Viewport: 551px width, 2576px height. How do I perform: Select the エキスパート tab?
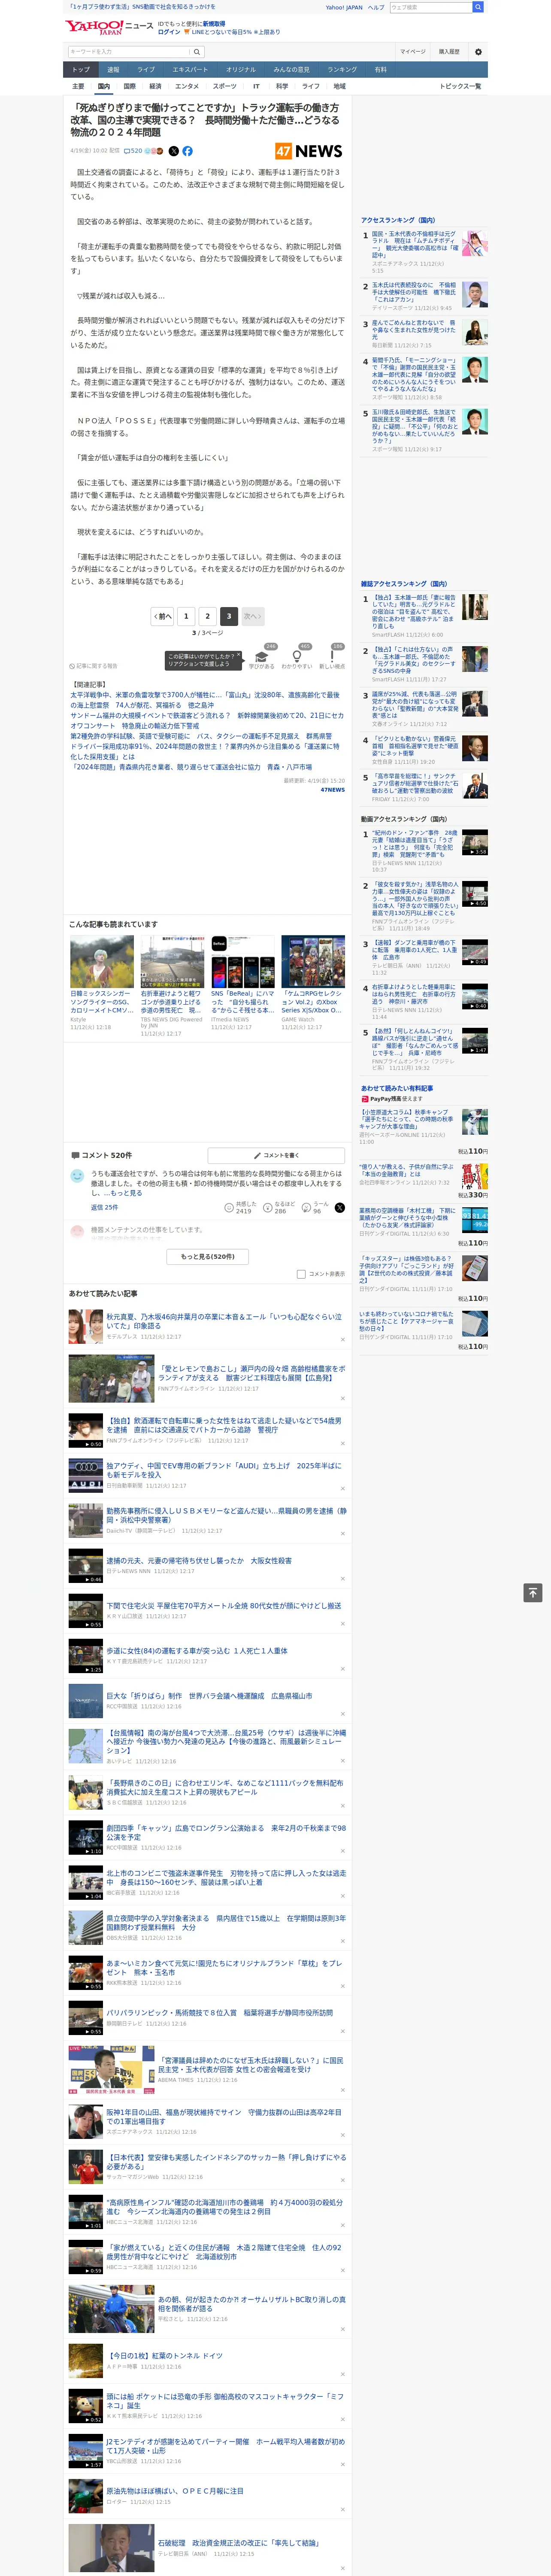click(190, 70)
